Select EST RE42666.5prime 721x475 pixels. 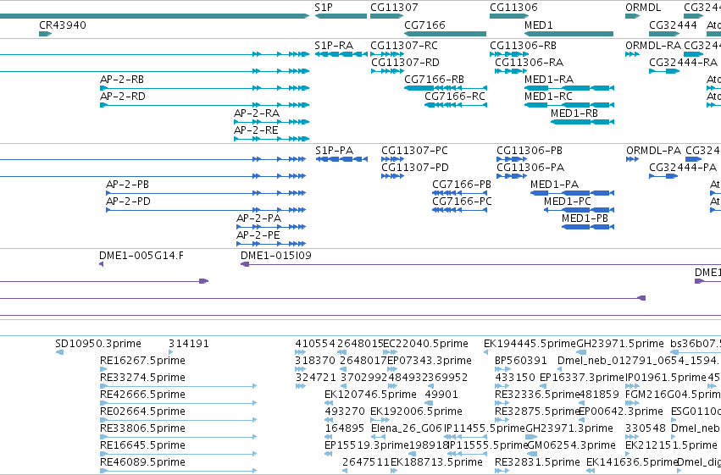pos(178,403)
